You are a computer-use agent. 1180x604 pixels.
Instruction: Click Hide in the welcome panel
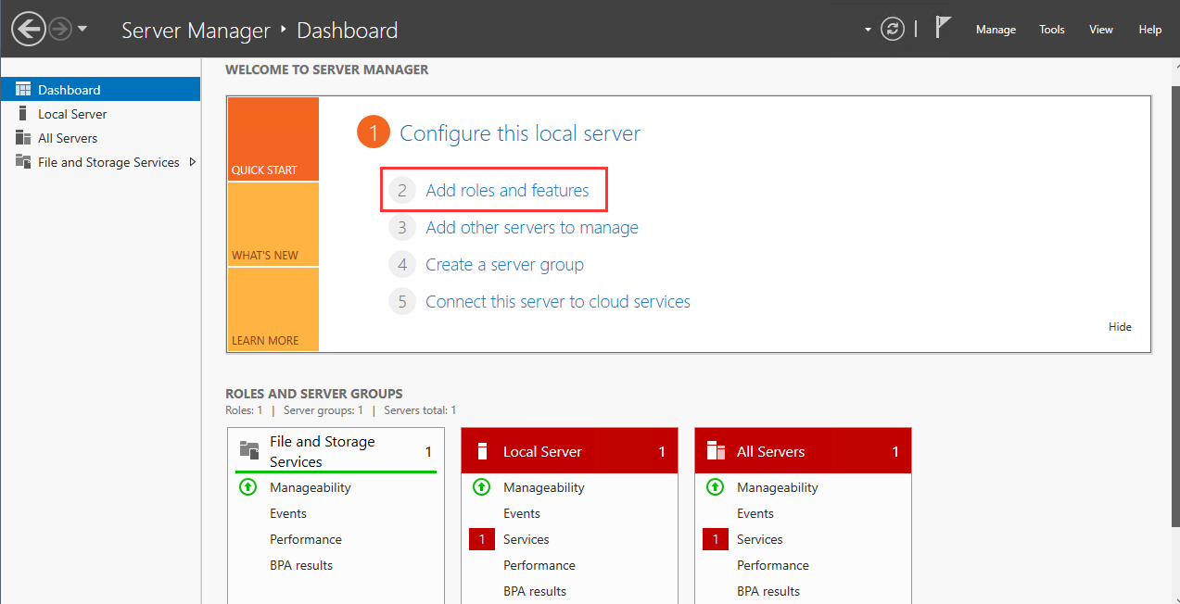tap(1120, 327)
